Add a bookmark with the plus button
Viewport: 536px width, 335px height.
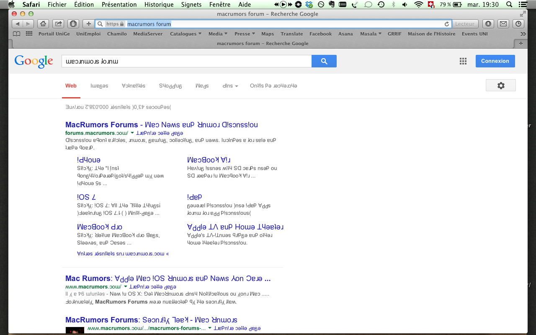click(88, 24)
